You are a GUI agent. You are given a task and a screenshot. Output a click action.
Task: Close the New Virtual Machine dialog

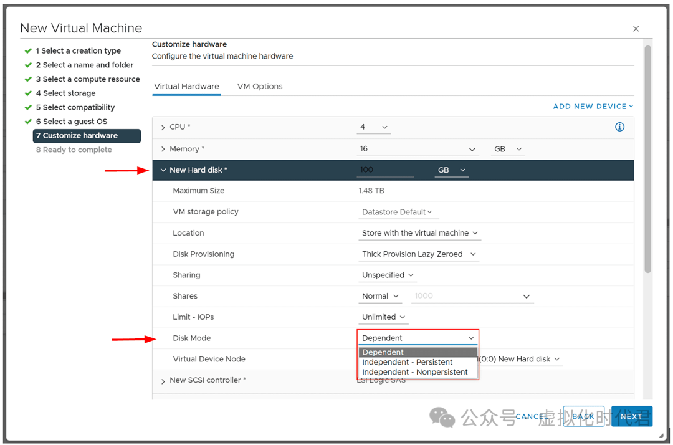coord(636,29)
